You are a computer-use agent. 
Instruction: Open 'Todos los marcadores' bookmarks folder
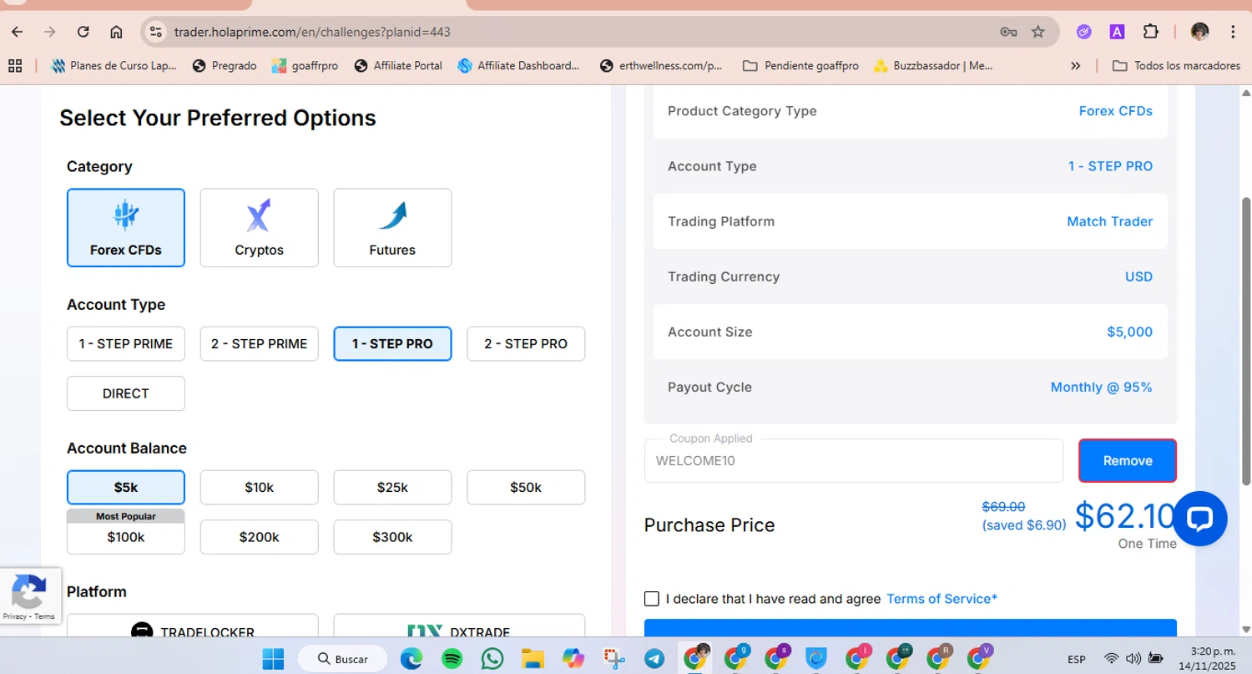(1176, 65)
